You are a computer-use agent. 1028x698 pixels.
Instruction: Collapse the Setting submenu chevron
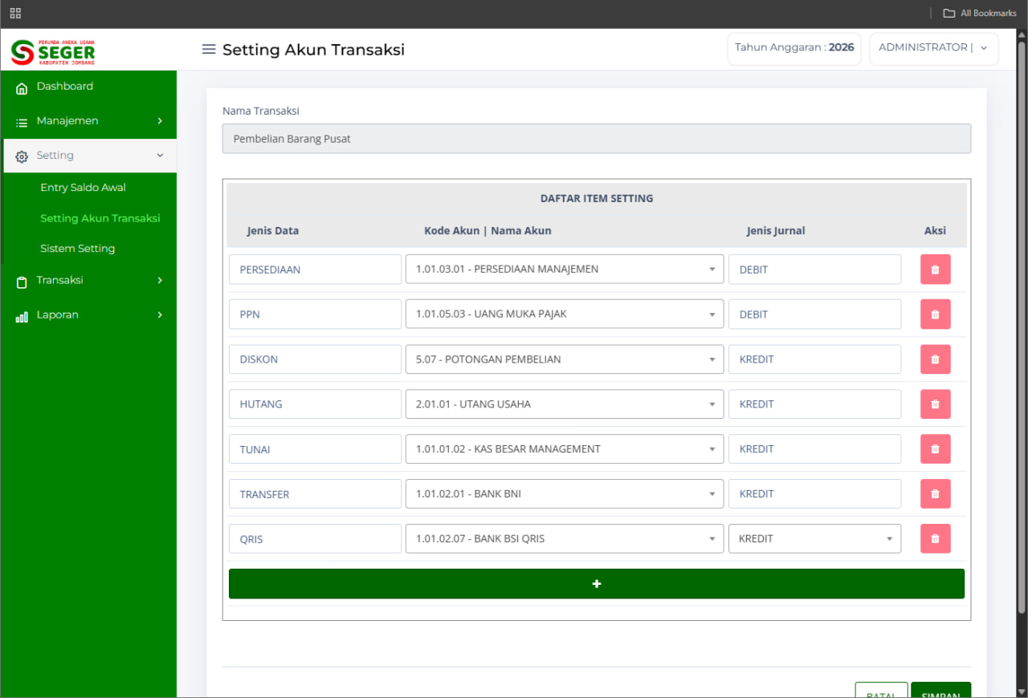pos(160,156)
